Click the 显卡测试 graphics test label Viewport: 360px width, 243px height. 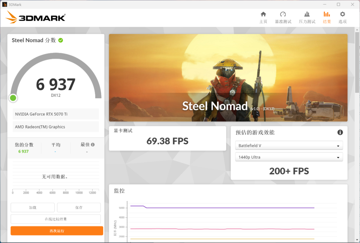pyautogui.click(x=123, y=131)
